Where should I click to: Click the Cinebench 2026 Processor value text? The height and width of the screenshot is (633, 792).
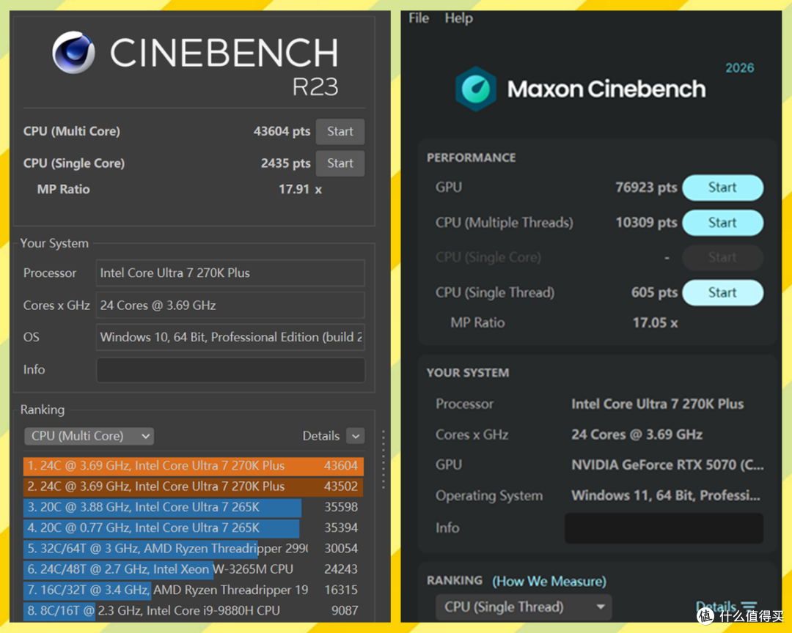(657, 404)
